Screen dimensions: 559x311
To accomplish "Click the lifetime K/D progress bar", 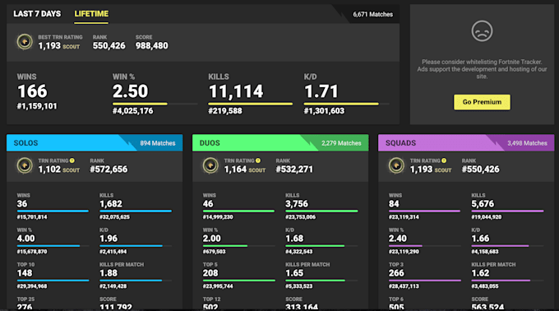I will coord(346,104).
